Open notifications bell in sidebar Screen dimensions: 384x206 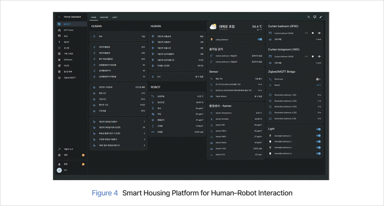(72, 164)
